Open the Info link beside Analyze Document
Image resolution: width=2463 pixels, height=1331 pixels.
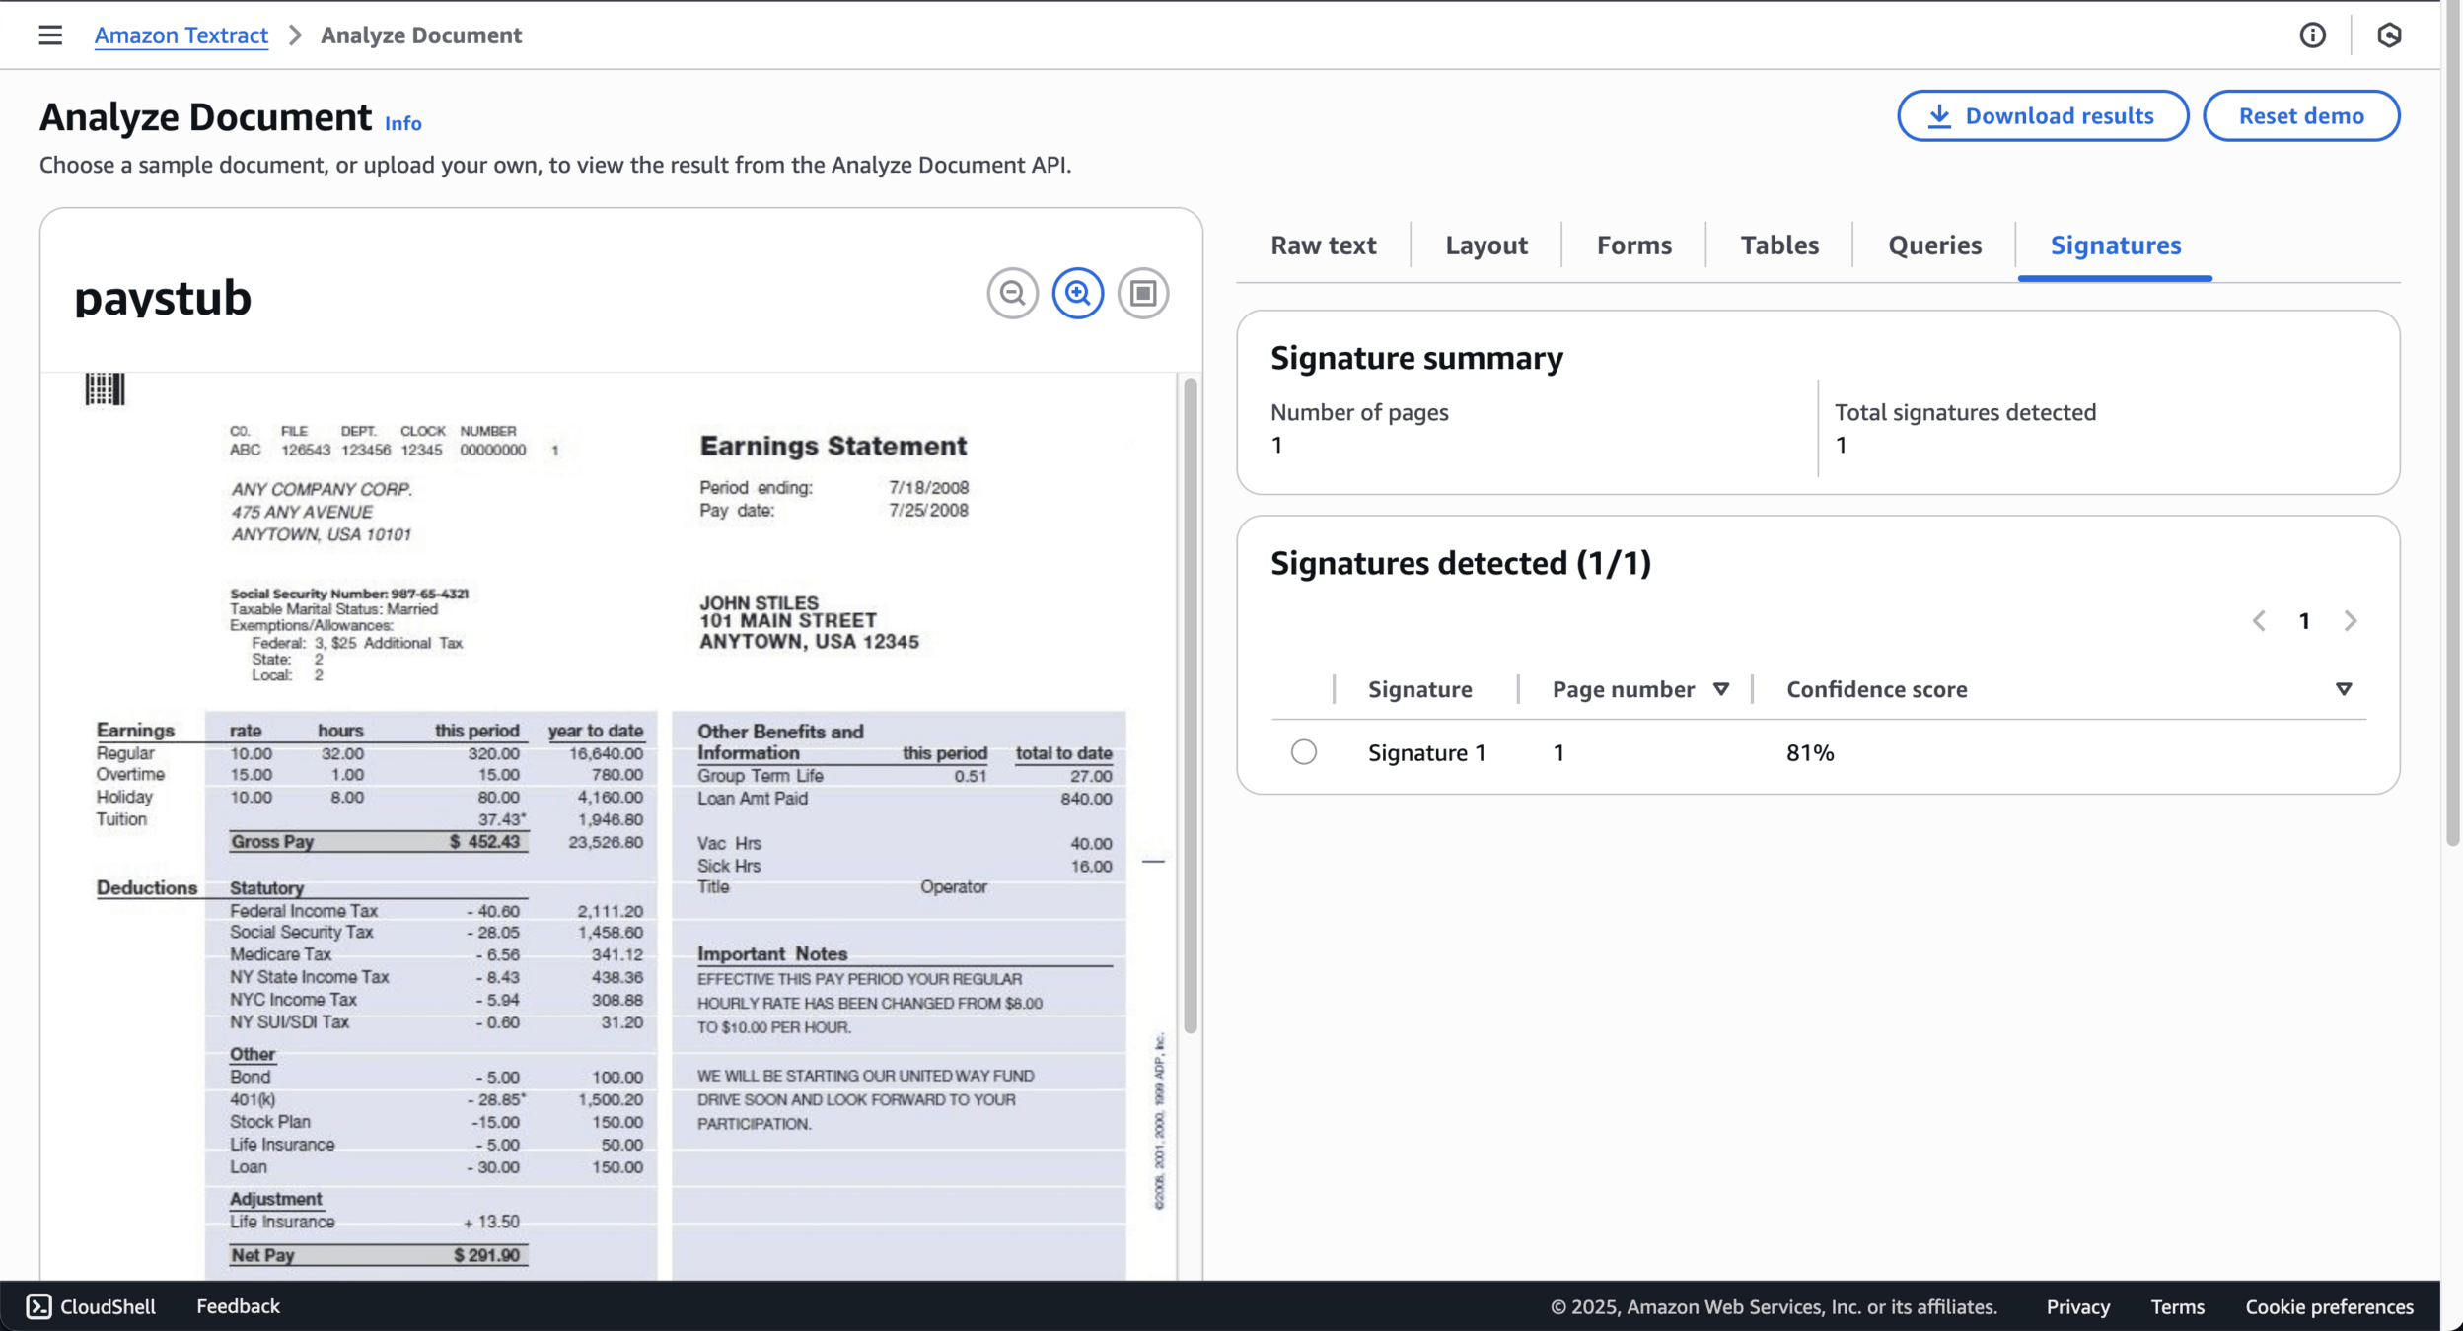click(402, 123)
